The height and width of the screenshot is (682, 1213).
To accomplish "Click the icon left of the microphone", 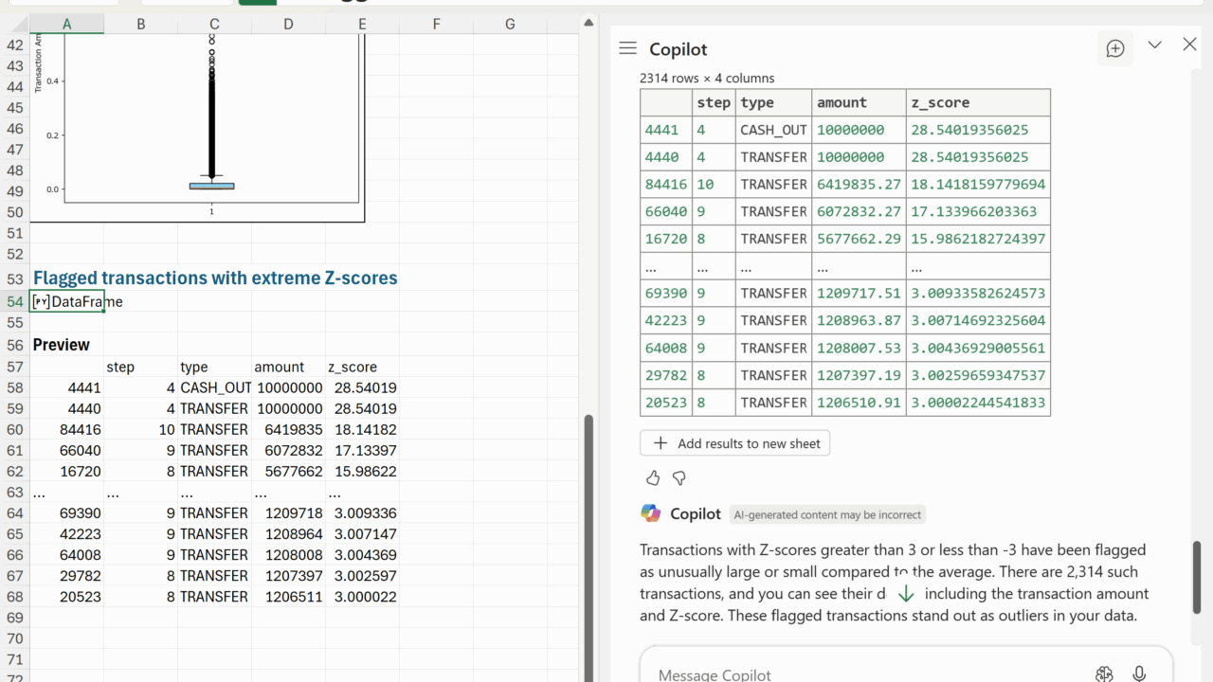I will point(1104,673).
